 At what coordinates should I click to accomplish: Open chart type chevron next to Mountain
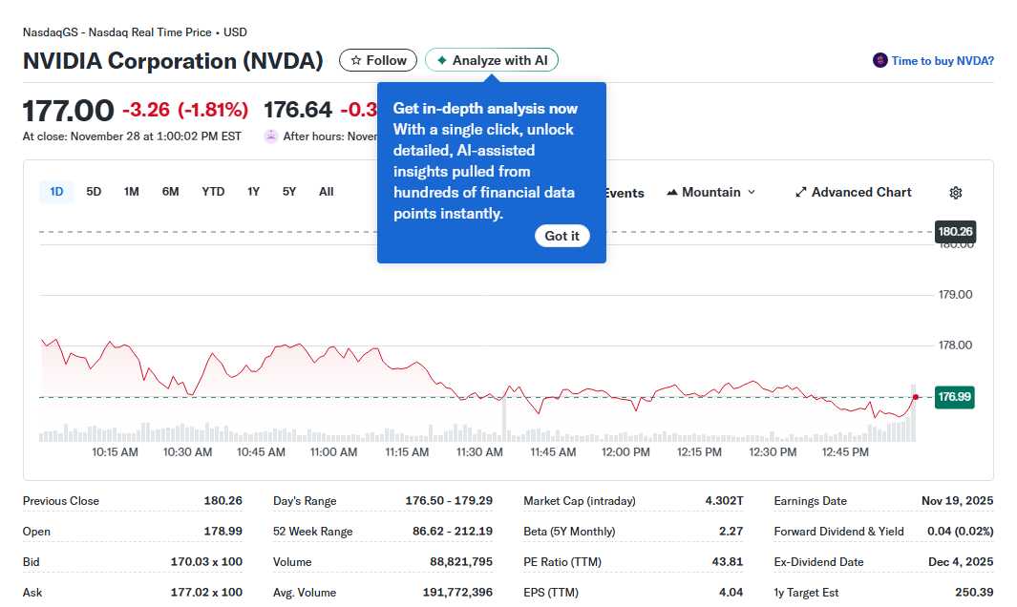(x=751, y=192)
